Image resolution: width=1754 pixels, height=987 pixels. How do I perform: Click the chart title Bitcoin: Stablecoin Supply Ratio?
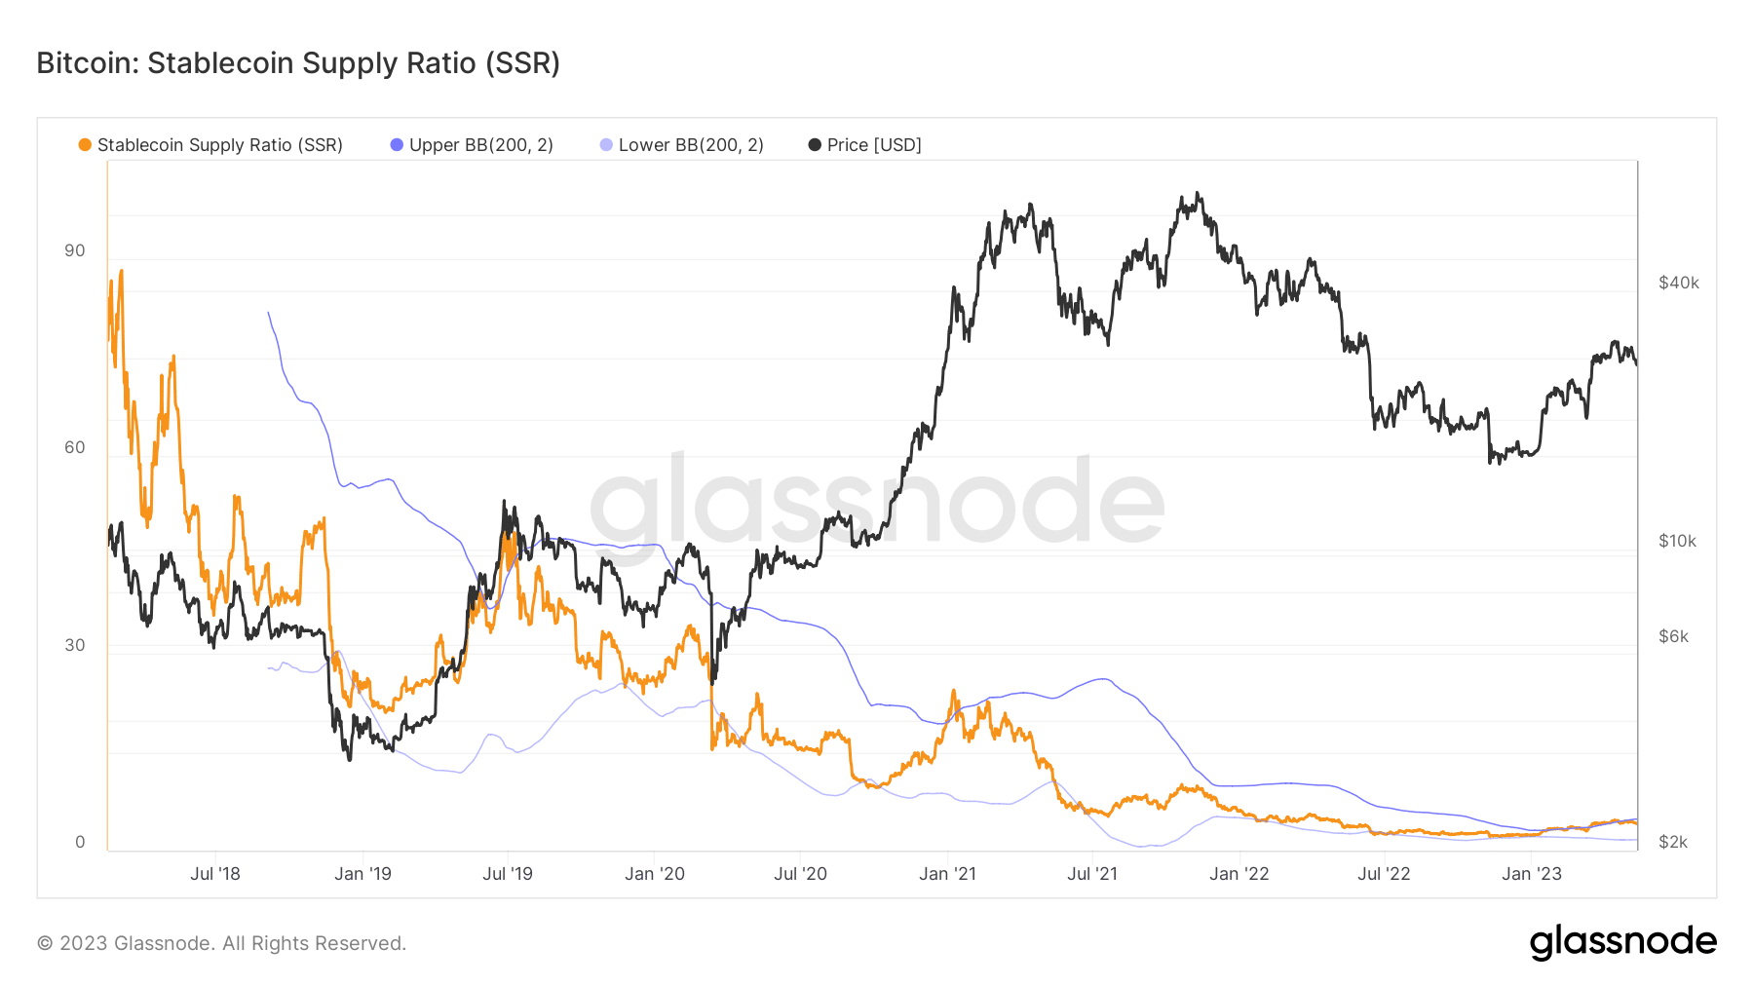[298, 63]
